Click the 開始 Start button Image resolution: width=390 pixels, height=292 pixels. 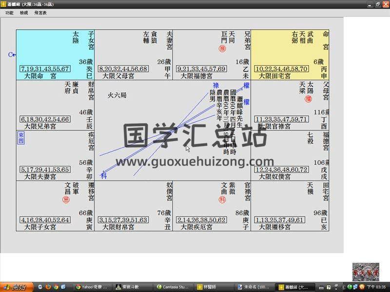17,287
